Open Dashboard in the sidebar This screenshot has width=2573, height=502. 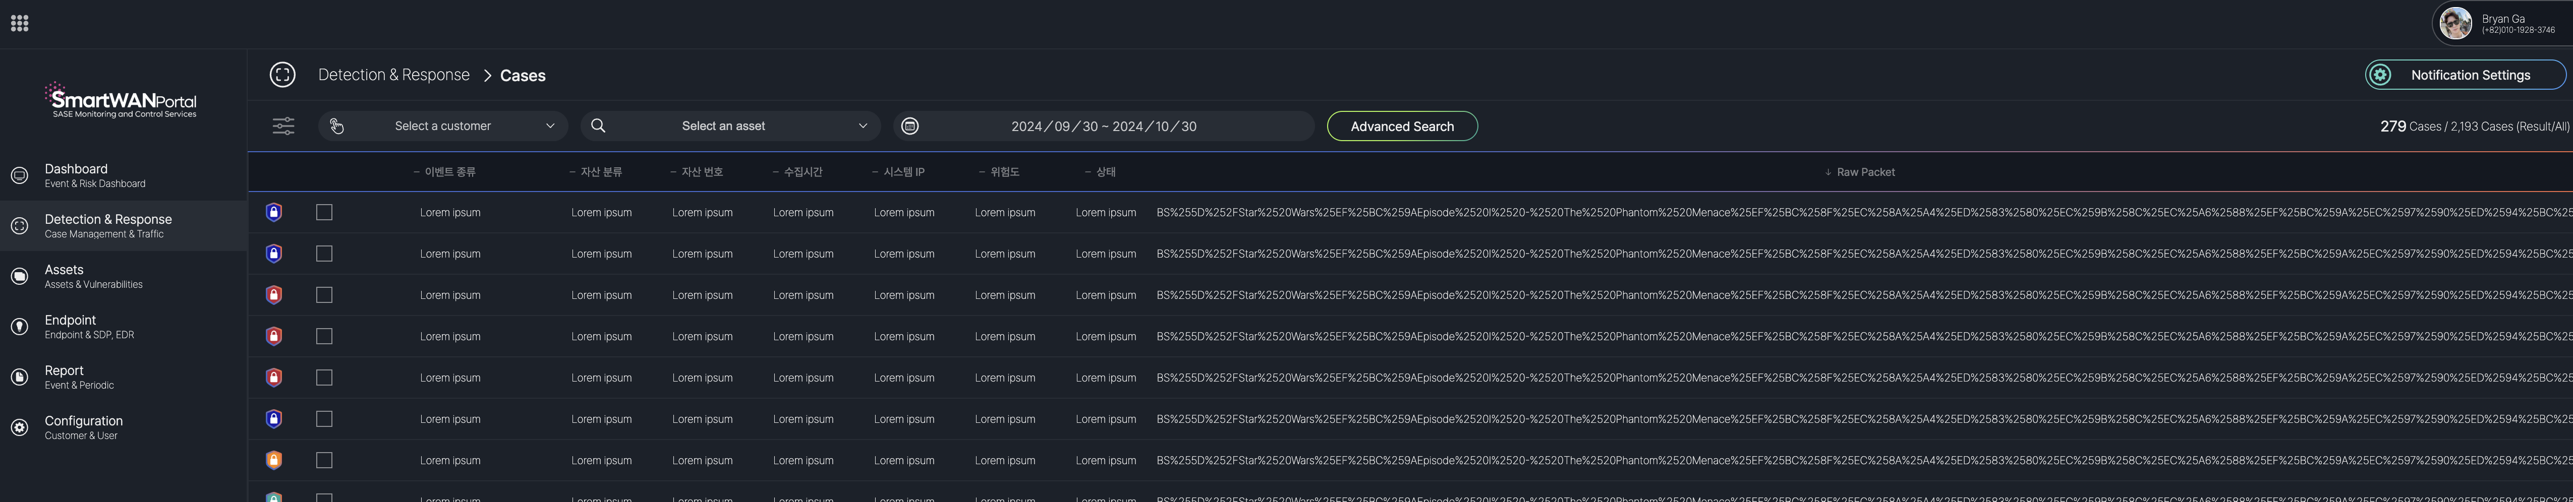(x=76, y=175)
